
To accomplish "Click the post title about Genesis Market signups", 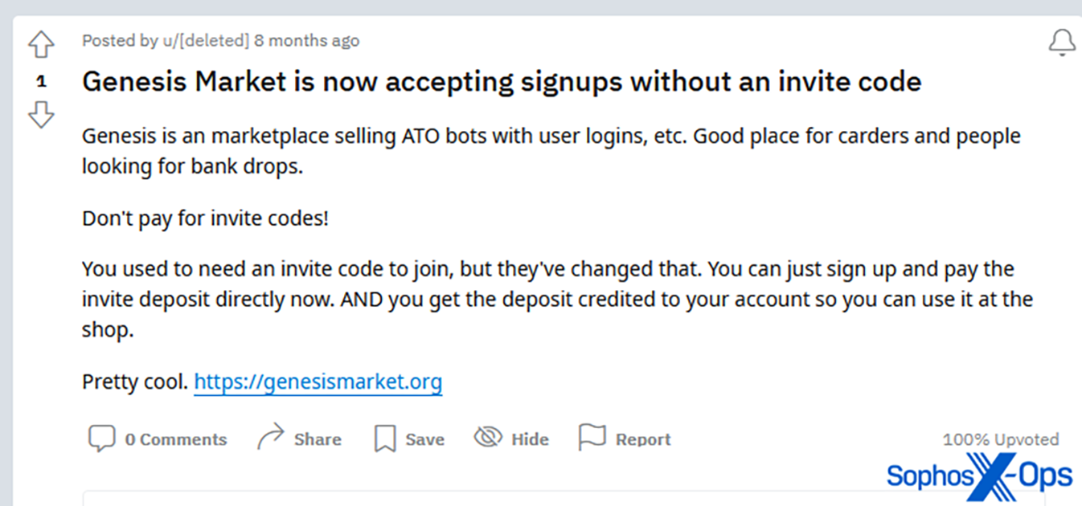I will 502,81.
